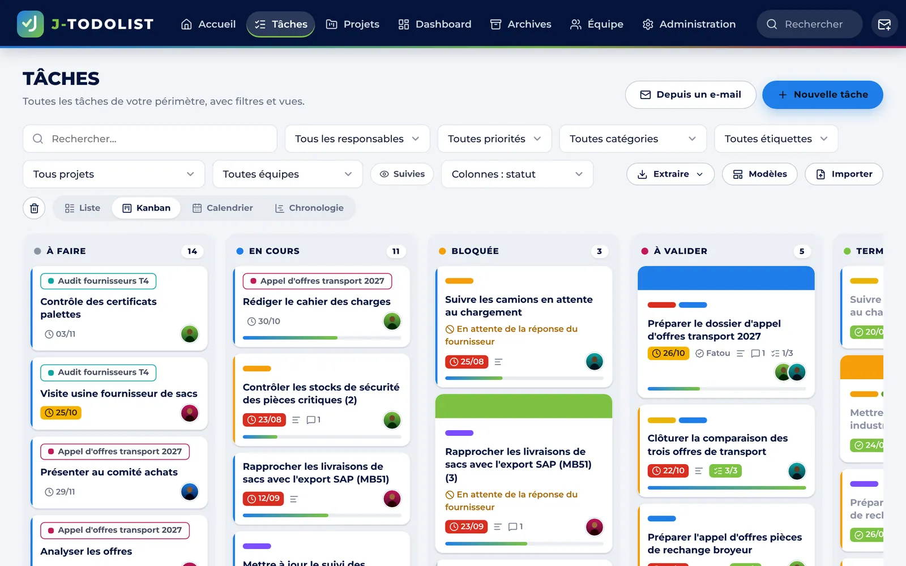This screenshot has height=566, width=906.
Task: Click the 'Nouvelle tâche' button
Action: click(823, 95)
